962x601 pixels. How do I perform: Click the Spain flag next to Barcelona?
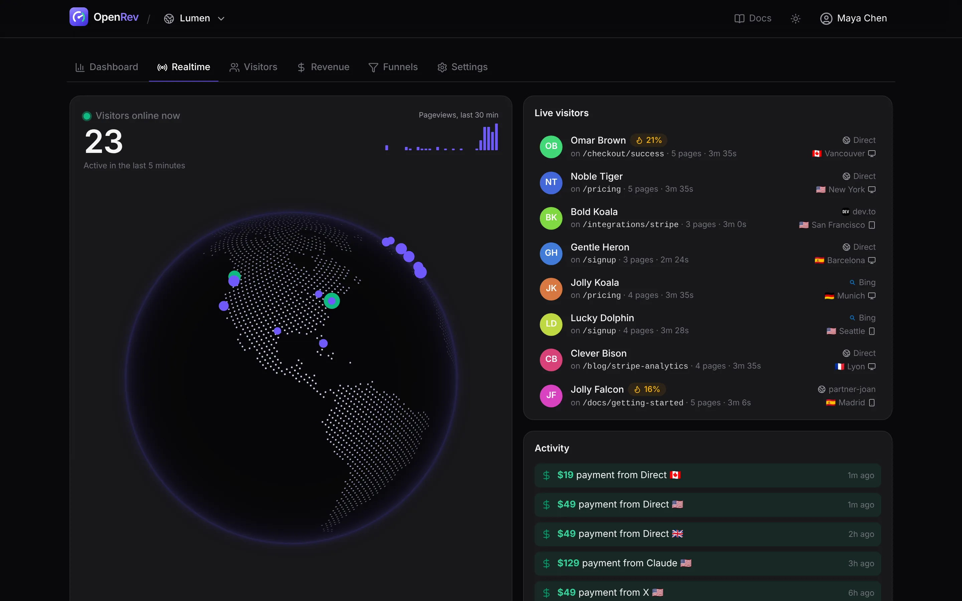click(819, 261)
